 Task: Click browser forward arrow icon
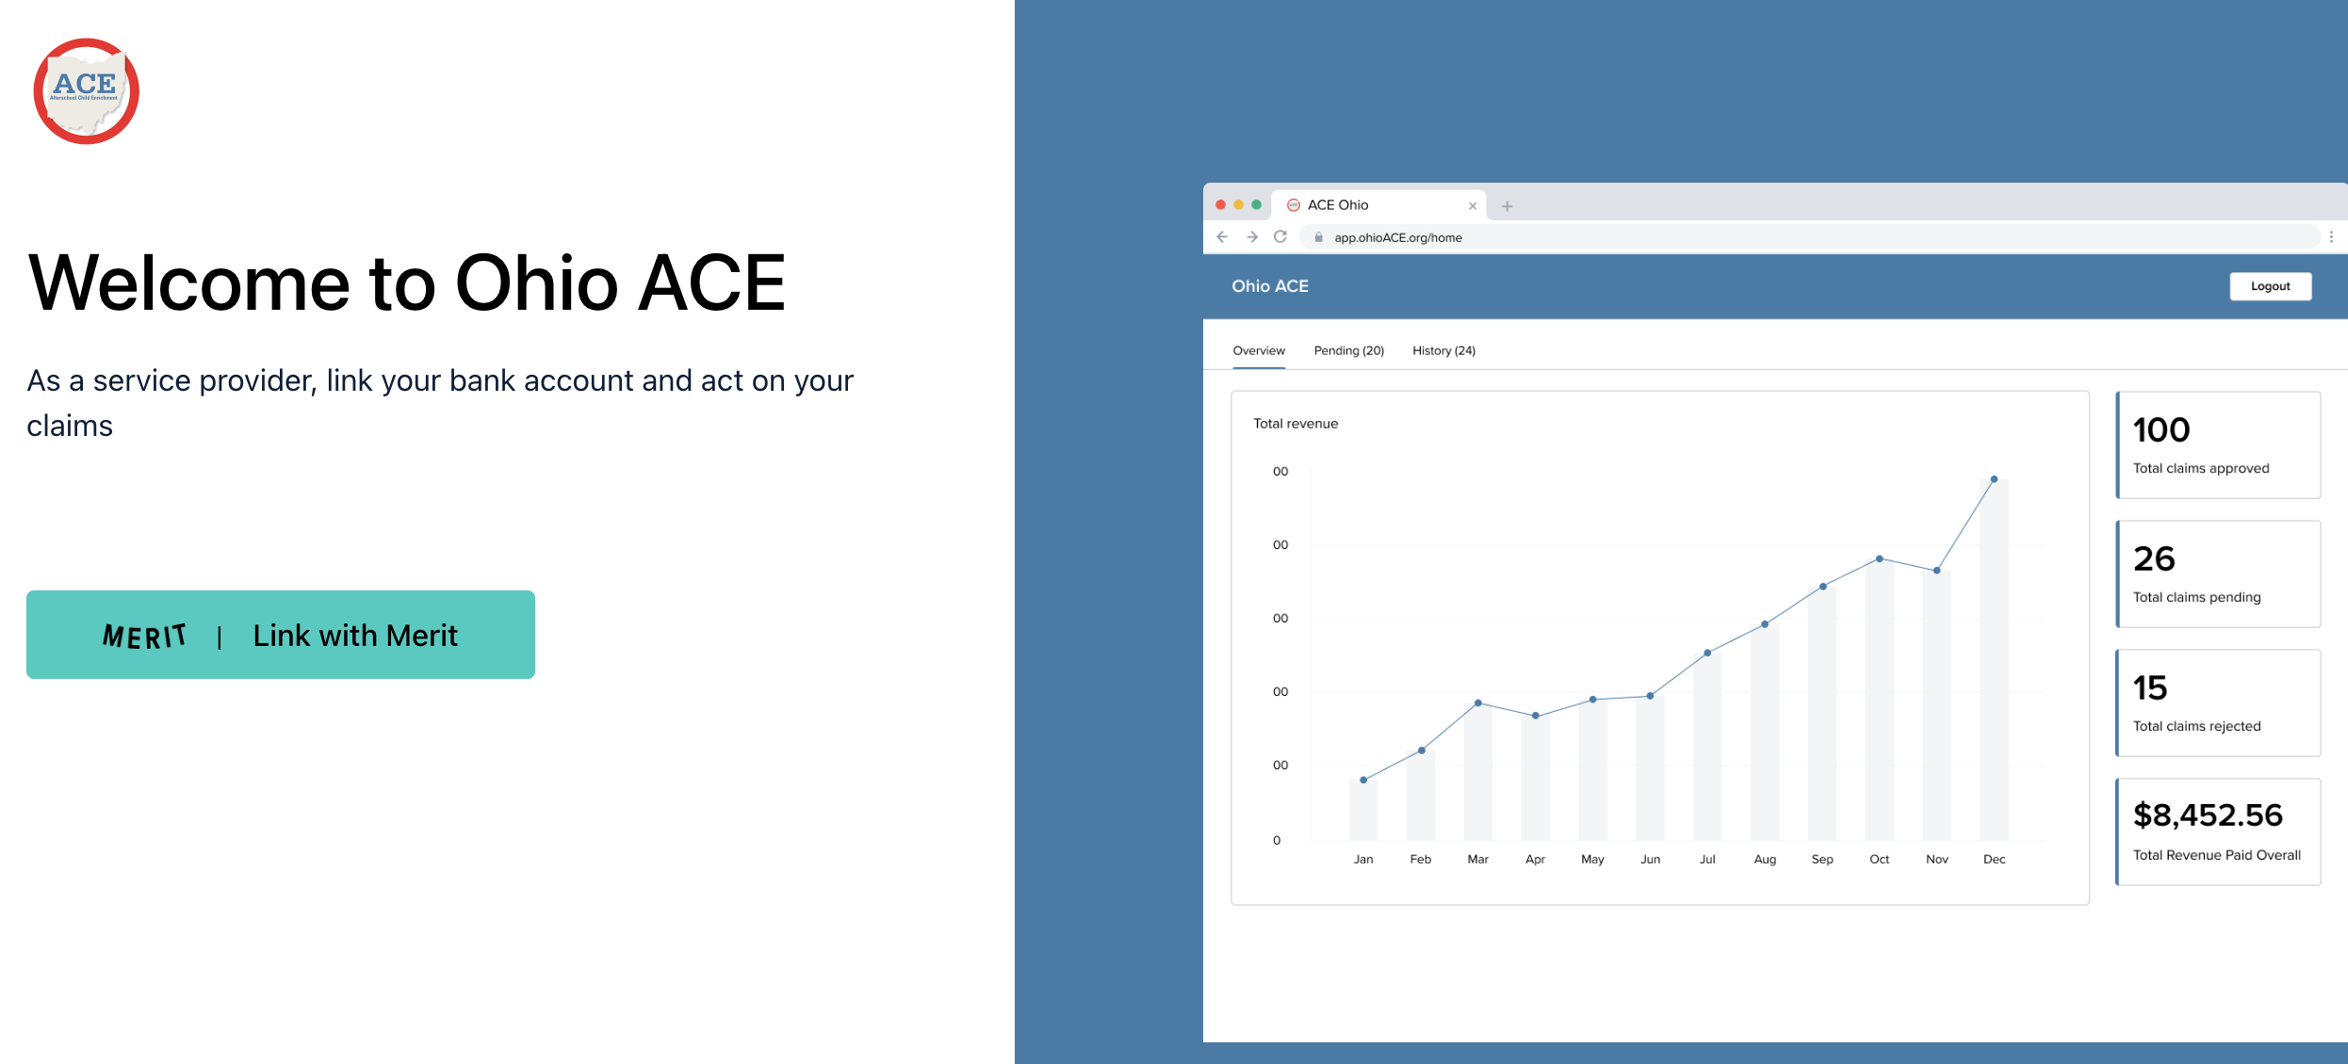coord(1251,237)
